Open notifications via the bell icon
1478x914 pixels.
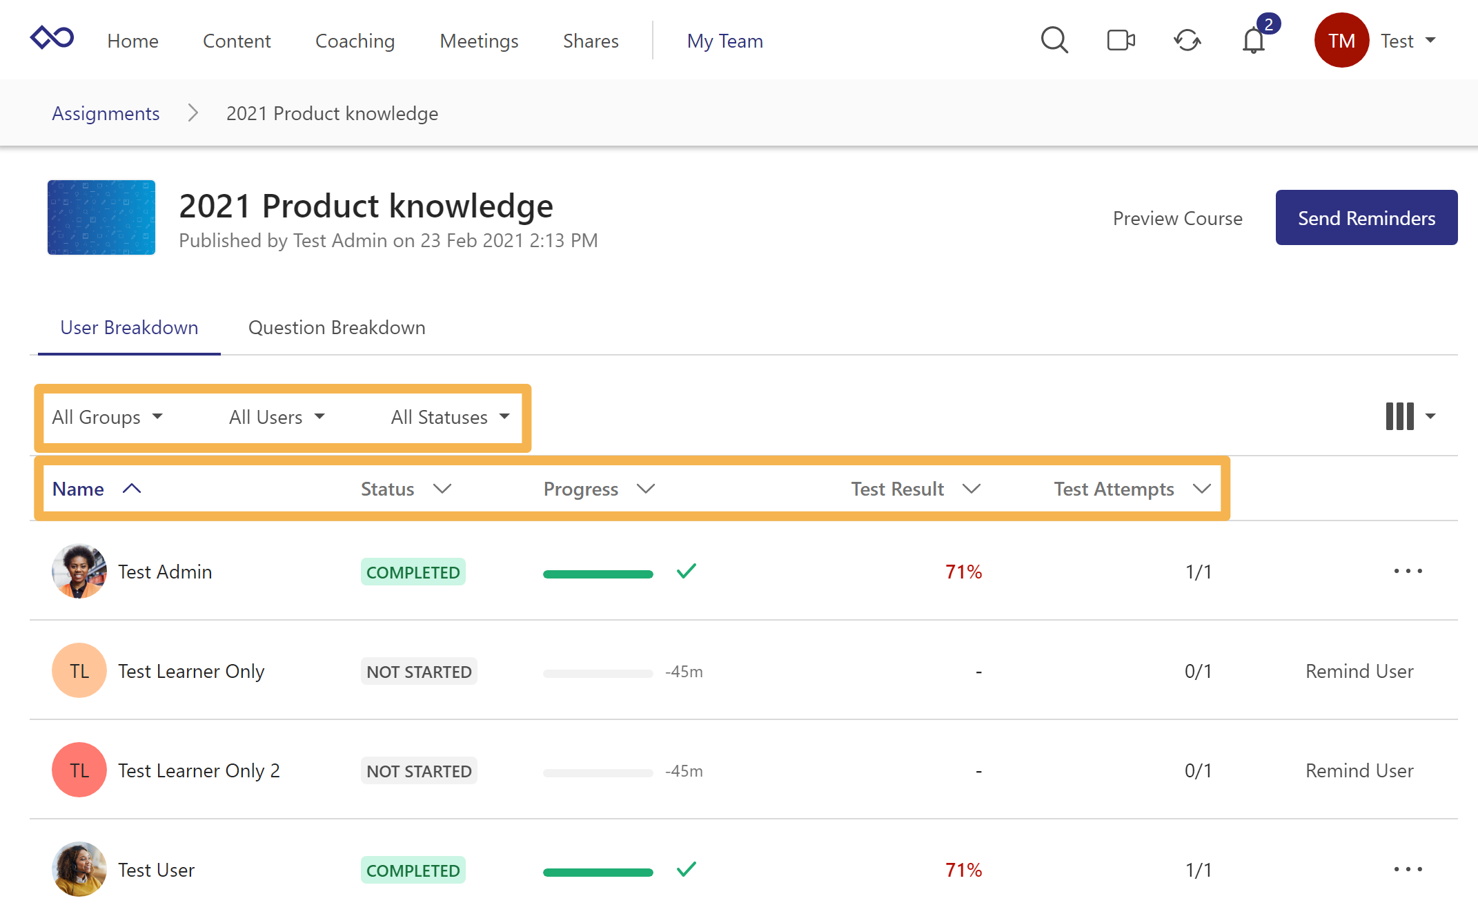coord(1252,41)
